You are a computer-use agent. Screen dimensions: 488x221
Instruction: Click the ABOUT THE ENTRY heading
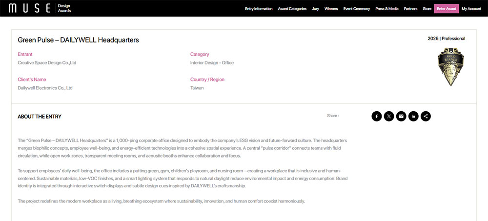pyautogui.click(x=40, y=117)
